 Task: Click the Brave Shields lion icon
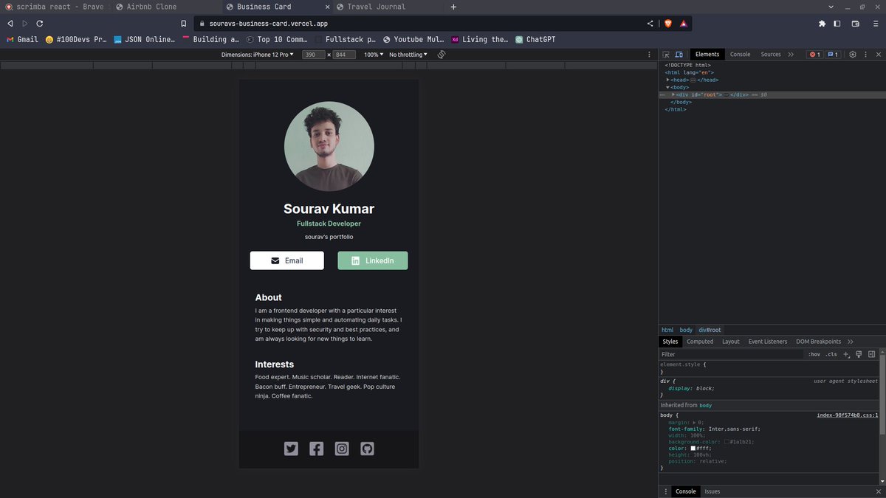pyautogui.click(x=668, y=24)
